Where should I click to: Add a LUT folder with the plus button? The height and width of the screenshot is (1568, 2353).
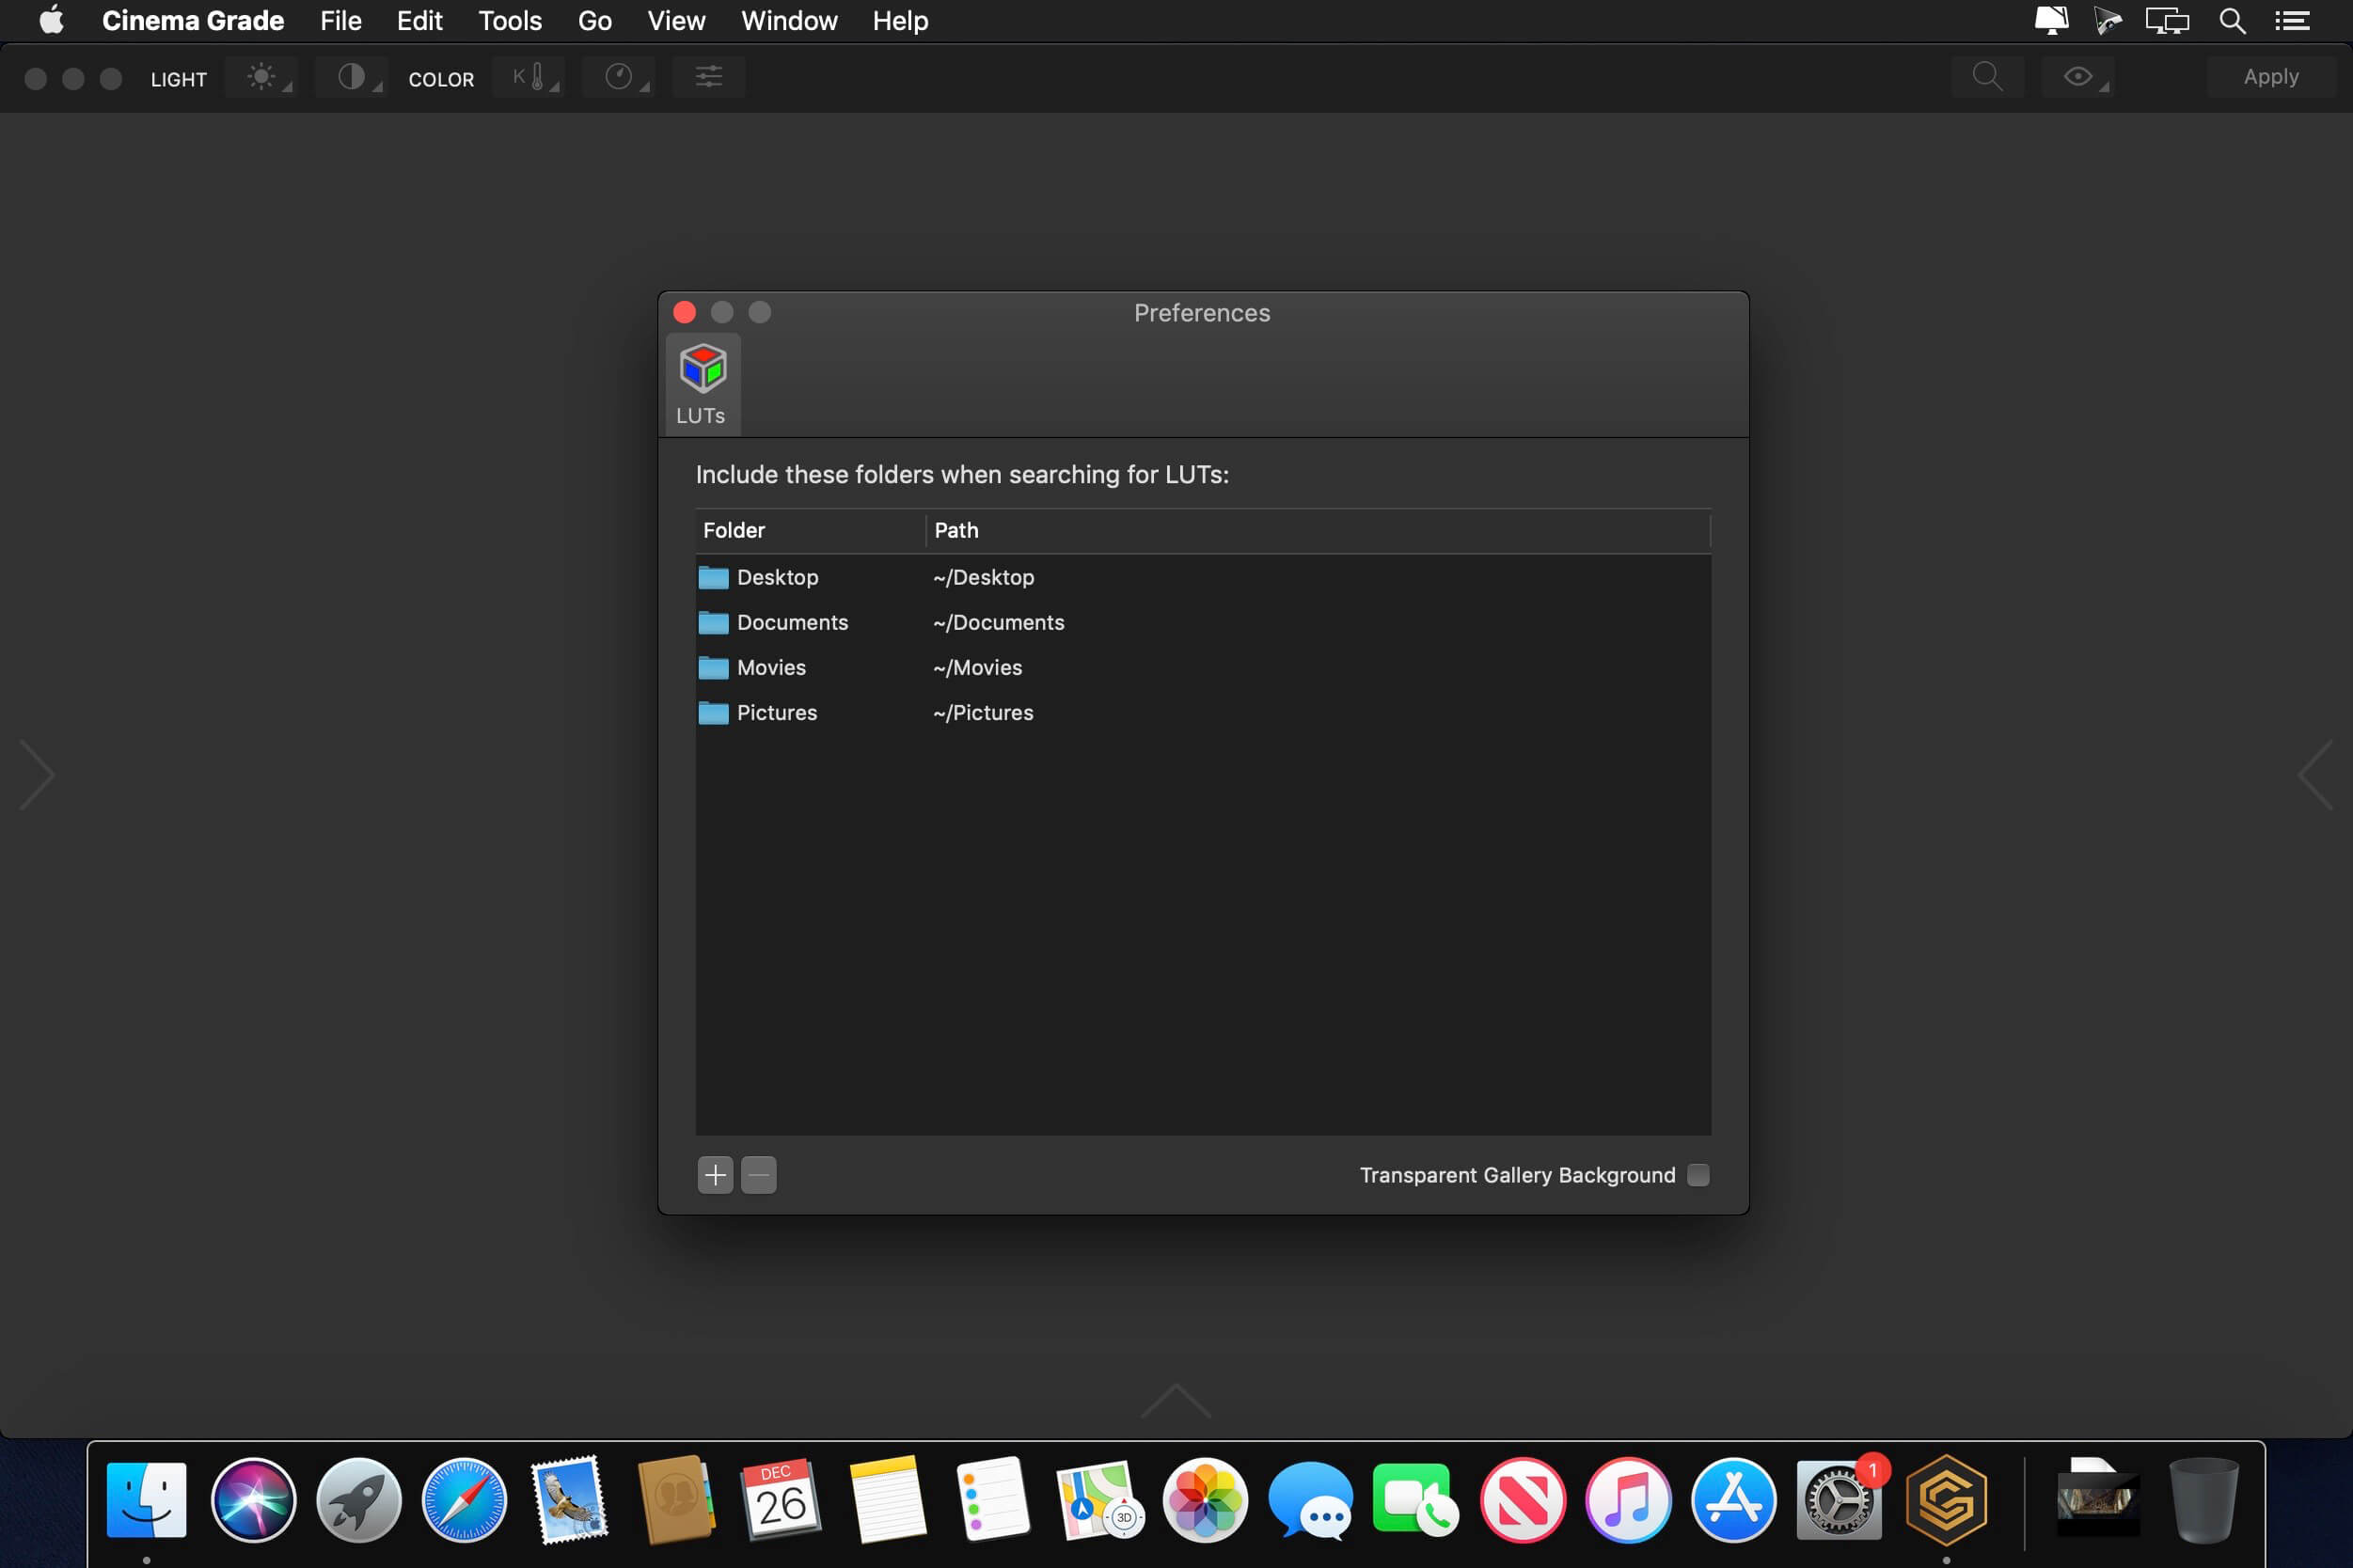[716, 1175]
